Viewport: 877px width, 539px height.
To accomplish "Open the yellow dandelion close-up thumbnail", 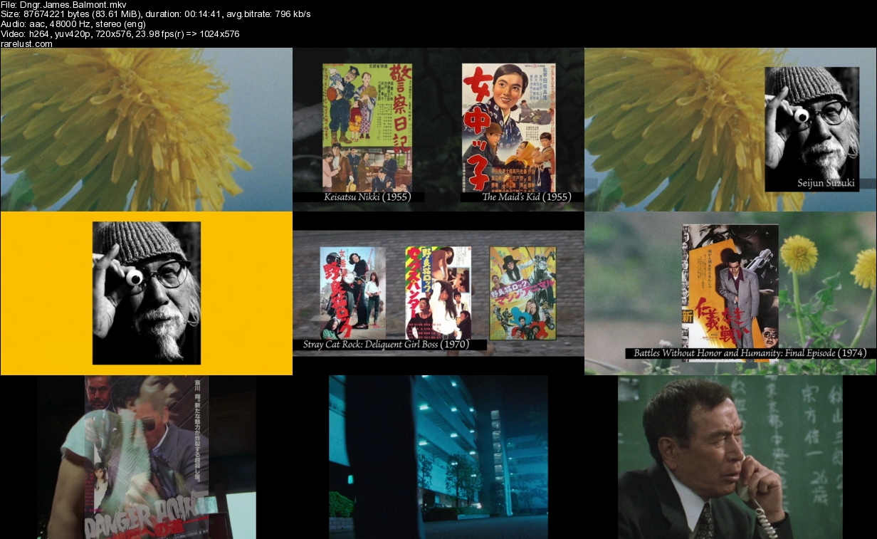I will [147, 130].
